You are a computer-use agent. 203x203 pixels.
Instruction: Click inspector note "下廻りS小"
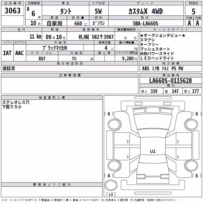coord(12,107)
